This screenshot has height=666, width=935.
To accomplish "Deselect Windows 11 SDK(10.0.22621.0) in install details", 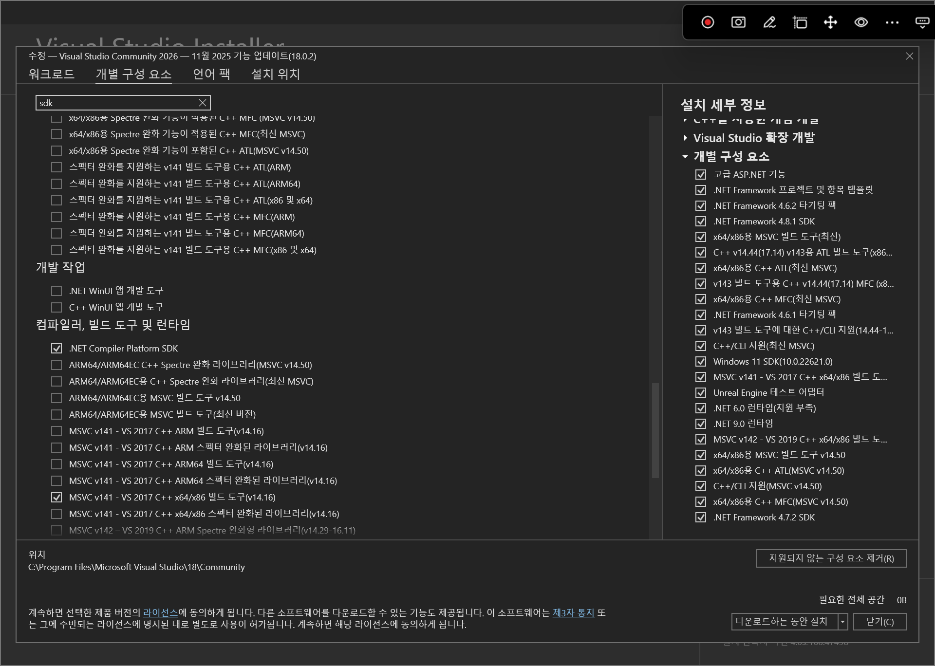I will 701,362.
